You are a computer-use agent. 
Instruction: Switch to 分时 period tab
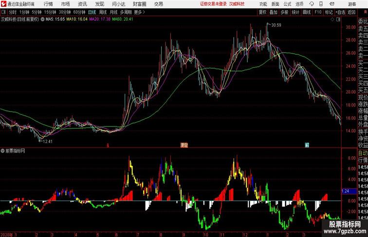pos(13,12)
